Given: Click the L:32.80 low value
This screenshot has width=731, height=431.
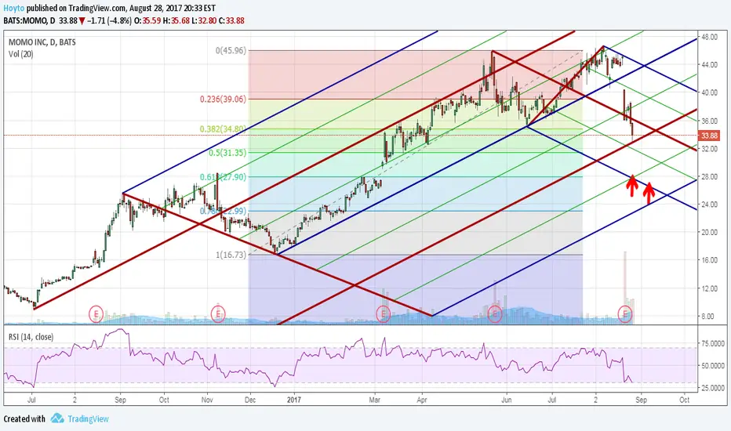Looking at the screenshot, I should pyautogui.click(x=204, y=20).
